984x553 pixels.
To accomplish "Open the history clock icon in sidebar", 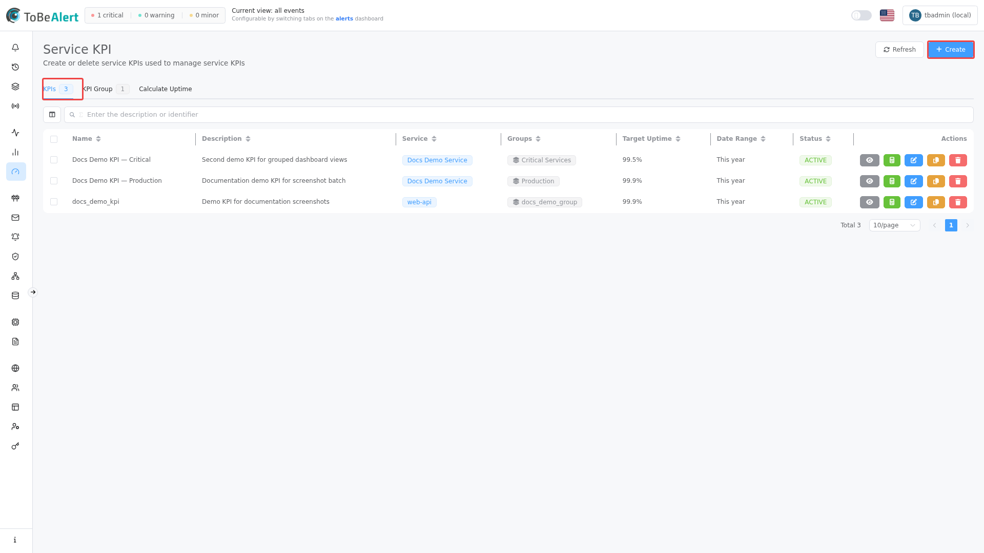I will coord(15,67).
